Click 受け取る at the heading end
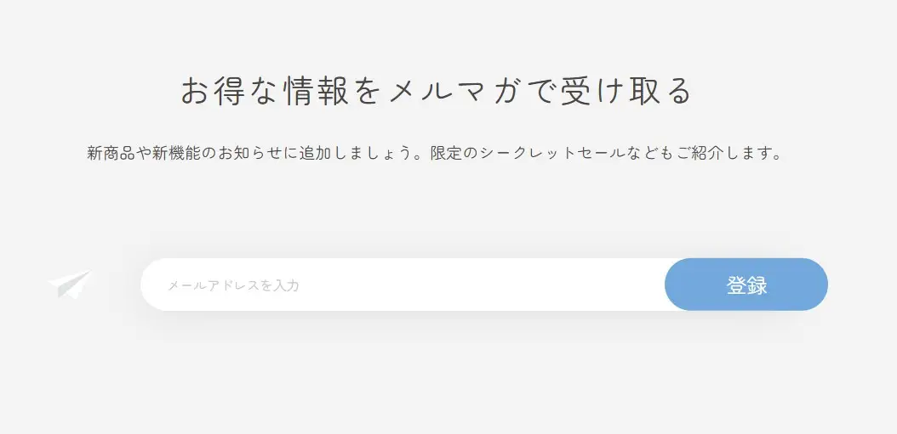Viewport: 897px width, 434px height. click(x=626, y=92)
